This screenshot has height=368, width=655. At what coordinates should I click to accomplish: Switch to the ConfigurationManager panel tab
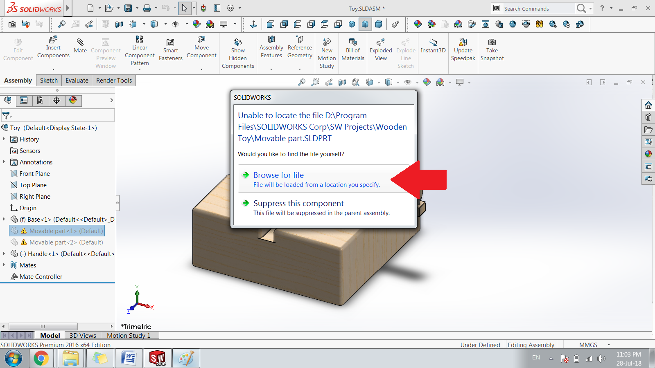pos(40,100)
